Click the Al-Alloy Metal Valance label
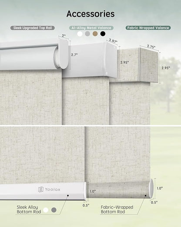 [x=91, y=28]
